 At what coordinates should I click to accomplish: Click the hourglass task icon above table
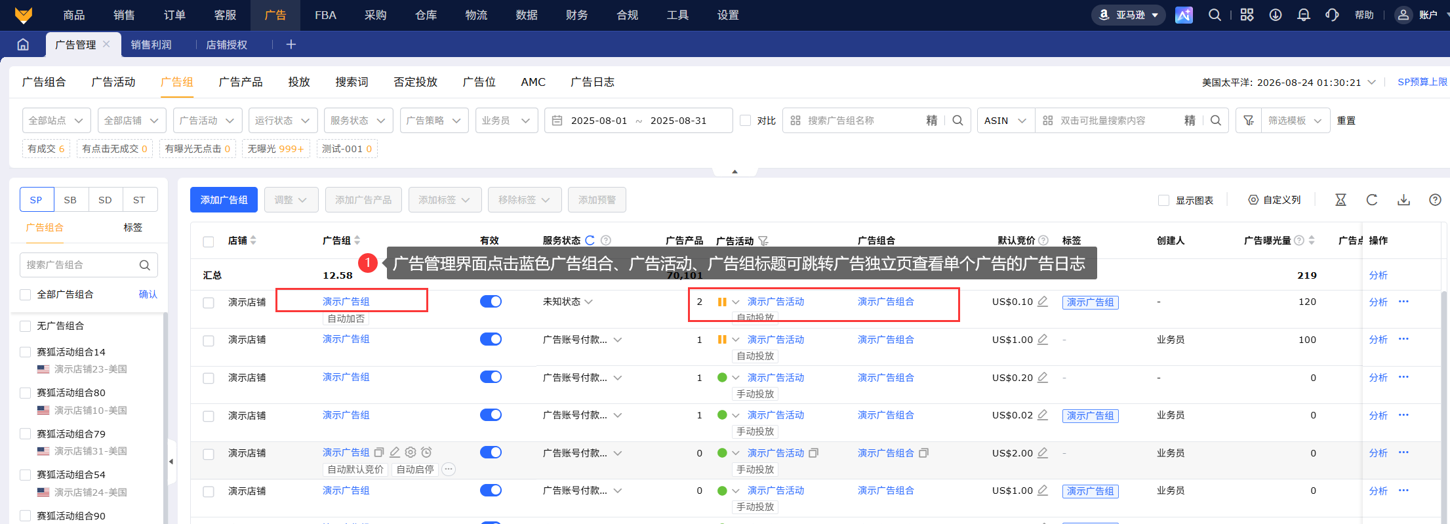[x=1340, y=200]
